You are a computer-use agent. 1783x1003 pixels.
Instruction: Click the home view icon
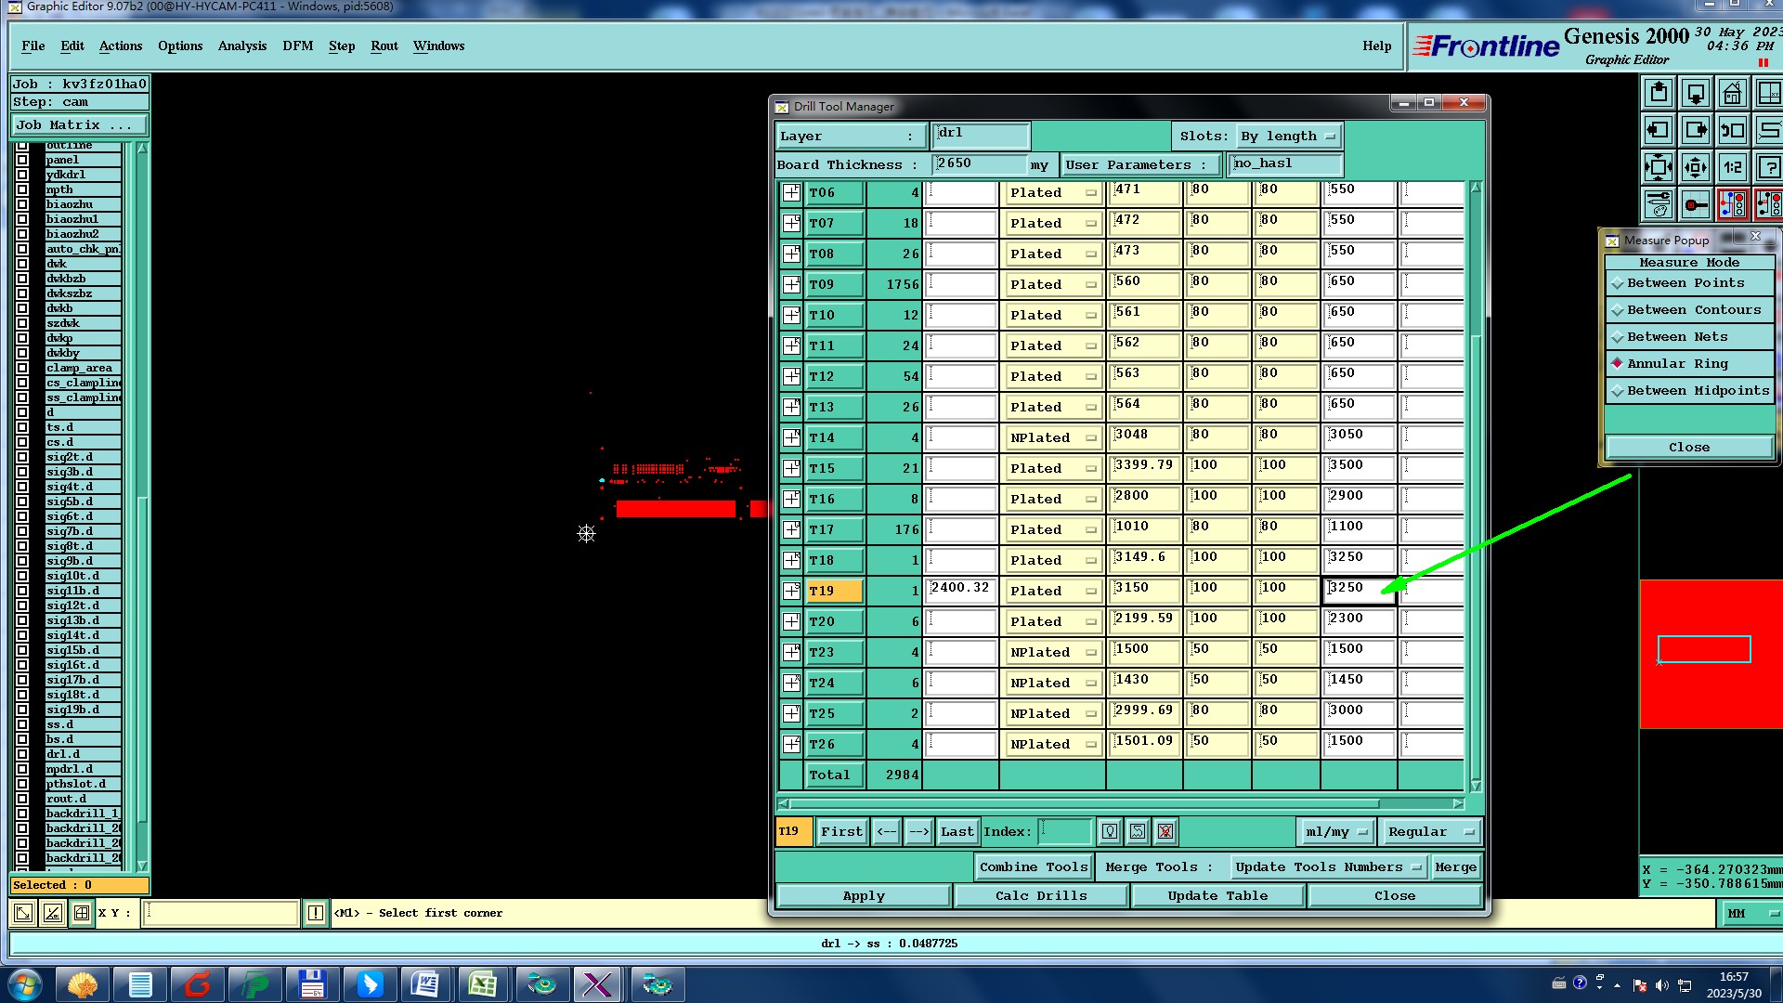coord(1732,94)
